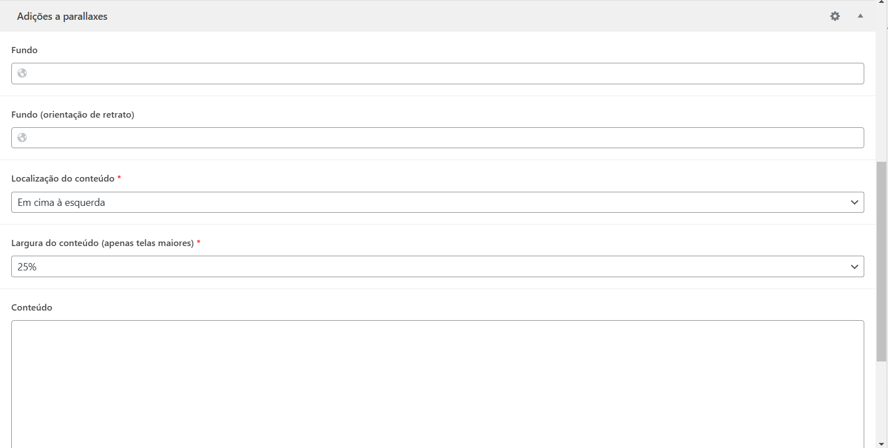Screen dimensions: 888x448
Task: Click Largura do conteúdo (apenas telas maiores) label
Action: (102, 243)
